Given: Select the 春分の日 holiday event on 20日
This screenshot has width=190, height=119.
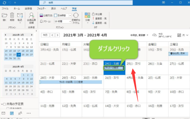Looking at the screenshot, I should (x=178, y=54).
